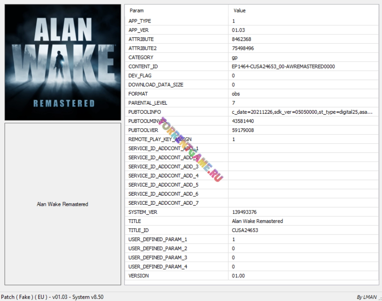Click the window resize grip in status bar
The height and width of the screenshot is (301, 382).
tap(380, 299)
